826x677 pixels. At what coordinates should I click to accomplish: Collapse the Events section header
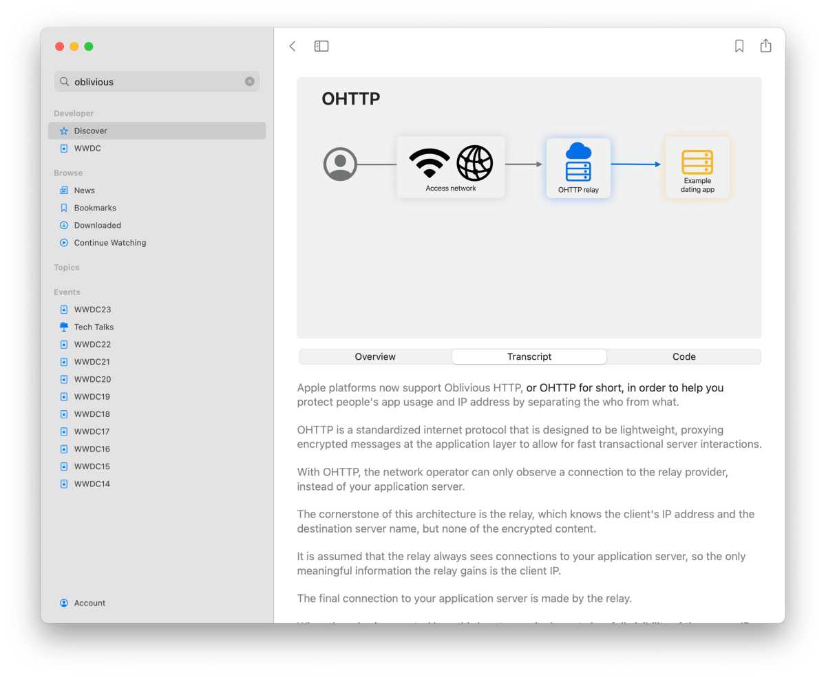[x=67, y=292]
